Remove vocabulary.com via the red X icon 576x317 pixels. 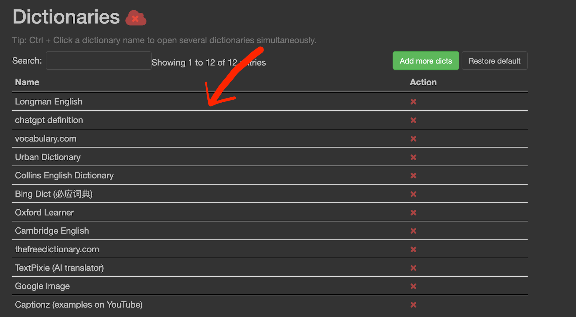tap(413, 139)
